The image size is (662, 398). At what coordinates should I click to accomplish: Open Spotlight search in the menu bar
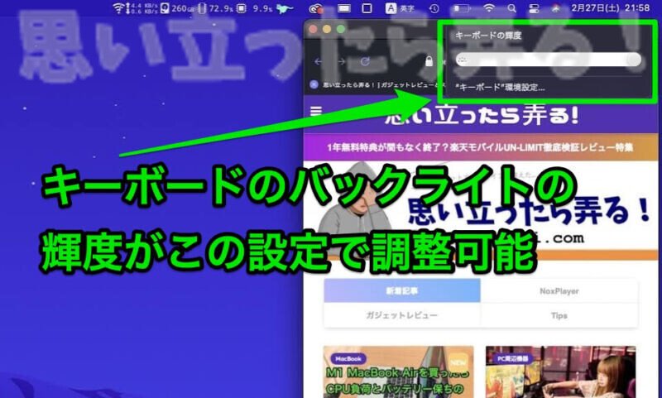click(x=511, y=8)
